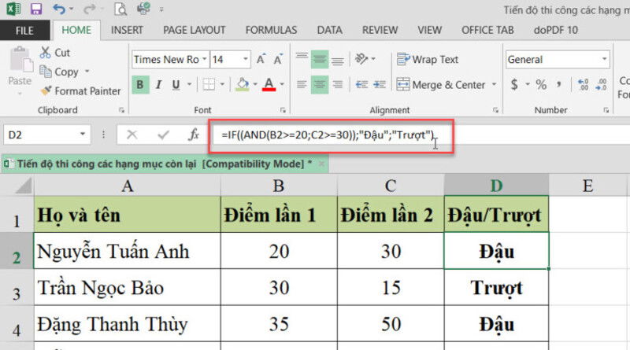
Task: Toggle Bold formatting
Action: click(140, 85)
